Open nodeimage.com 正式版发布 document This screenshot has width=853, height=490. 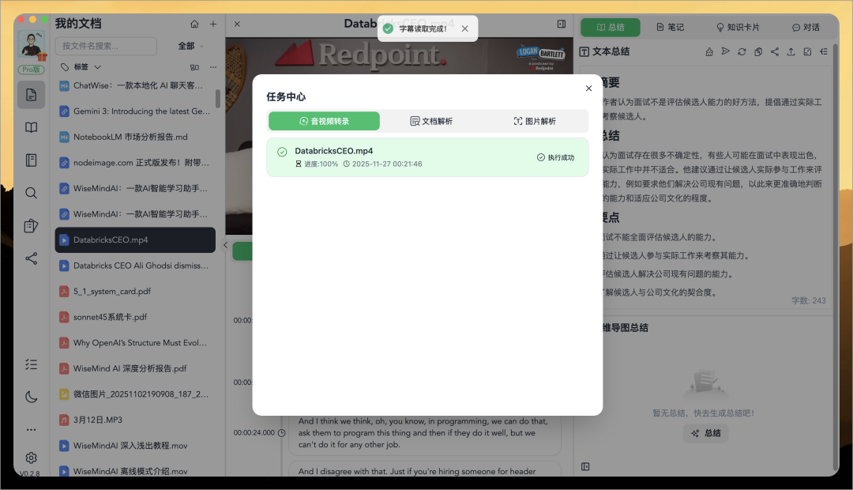coord(135,162)
